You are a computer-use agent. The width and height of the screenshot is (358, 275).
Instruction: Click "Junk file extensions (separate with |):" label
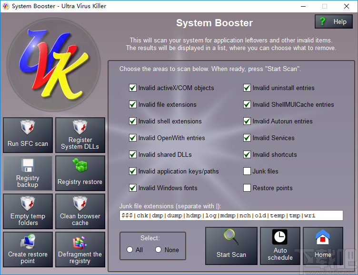[x=170, y=206]
